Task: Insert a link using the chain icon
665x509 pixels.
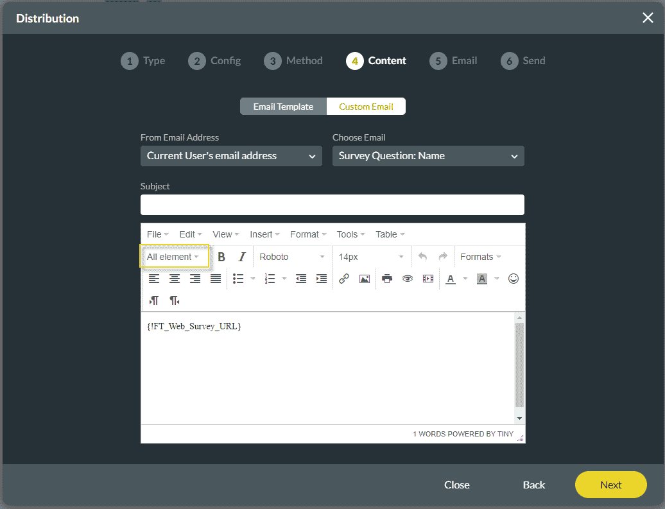Action: tap(344, 279)
